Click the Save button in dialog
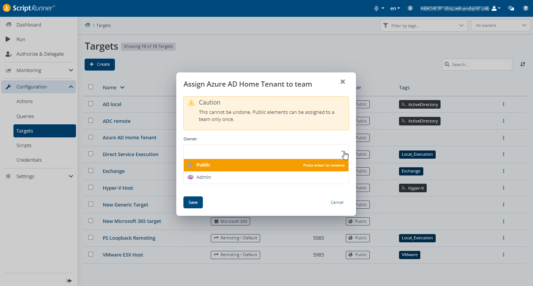 coord(193,202)
